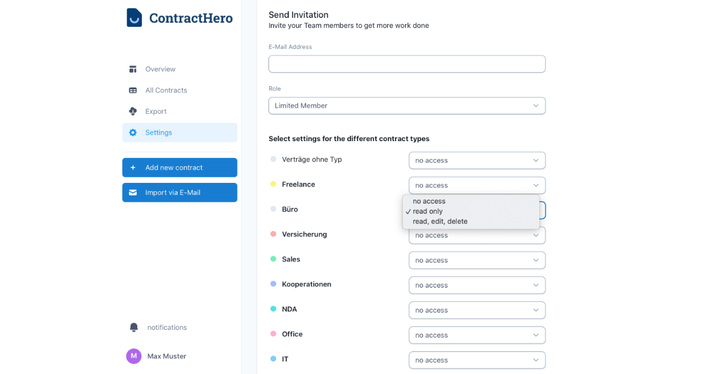Expand the Versicherung access dropdown
Viewport: 716px width, 374px height.
click(477, 235)
